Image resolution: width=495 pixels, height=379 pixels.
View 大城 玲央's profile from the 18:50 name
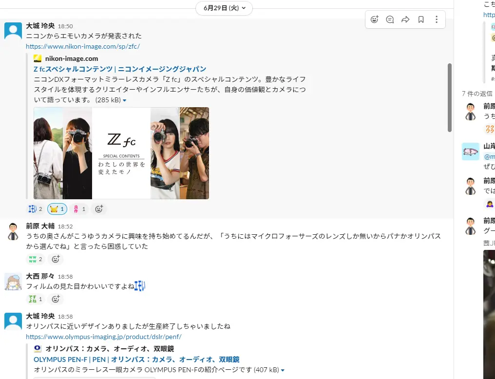coord(40,26)
